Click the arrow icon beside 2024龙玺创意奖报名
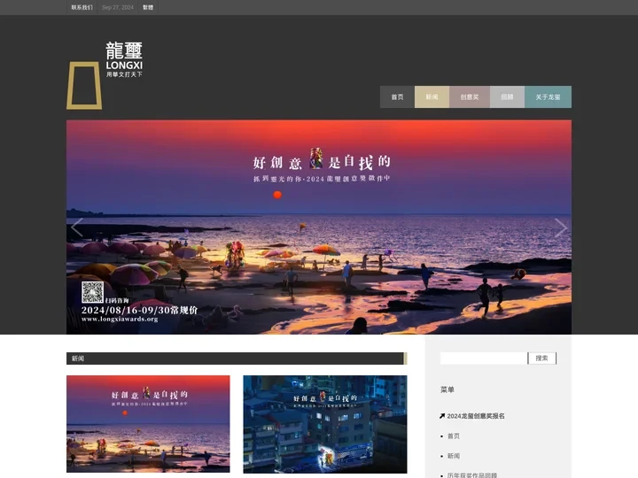The image size is (638, 478). coord(442,416)
